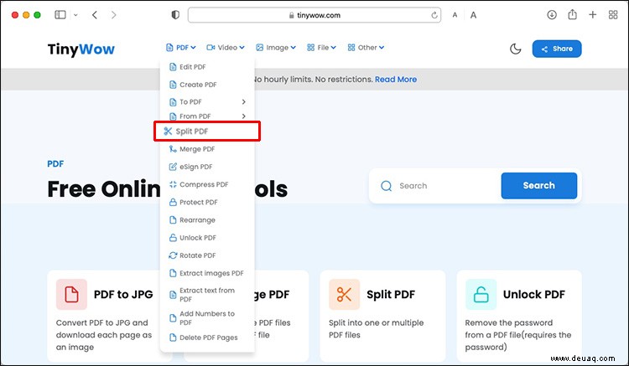Click the tinywow.com address bar

coord(314,15)
